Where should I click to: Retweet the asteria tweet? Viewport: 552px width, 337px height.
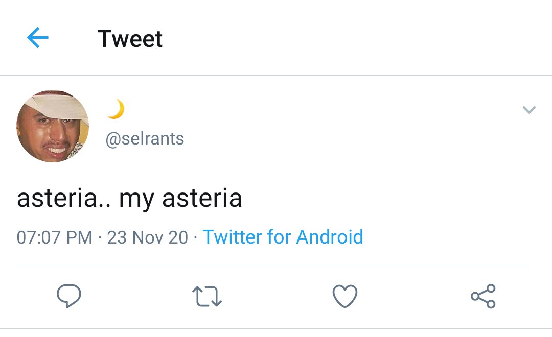(x=207, y=296)
